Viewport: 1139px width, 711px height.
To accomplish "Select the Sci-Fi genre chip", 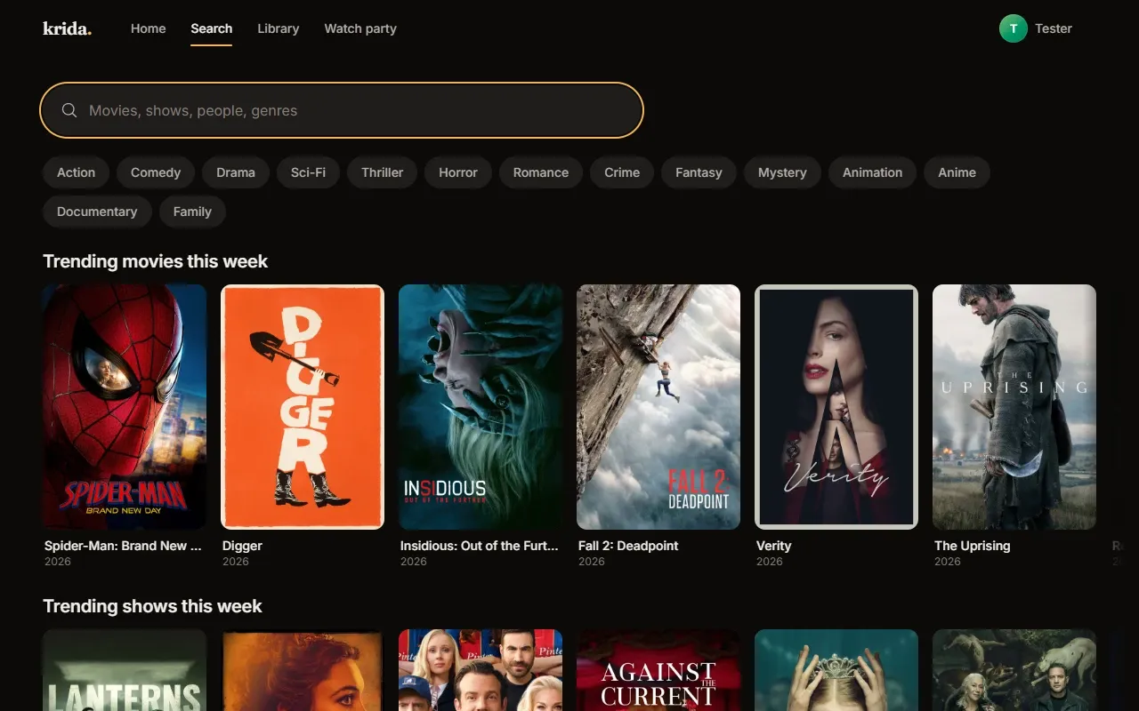I will pos(308,172).
